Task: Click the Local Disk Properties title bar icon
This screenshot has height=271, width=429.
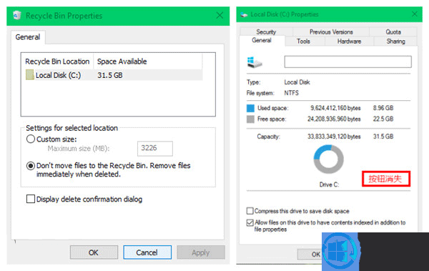Action: pyautogui.click(x=244, y=14)
